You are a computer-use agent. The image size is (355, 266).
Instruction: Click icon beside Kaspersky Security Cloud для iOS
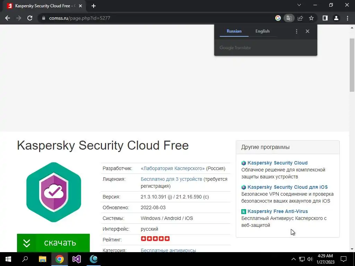(x=244, y=187)
